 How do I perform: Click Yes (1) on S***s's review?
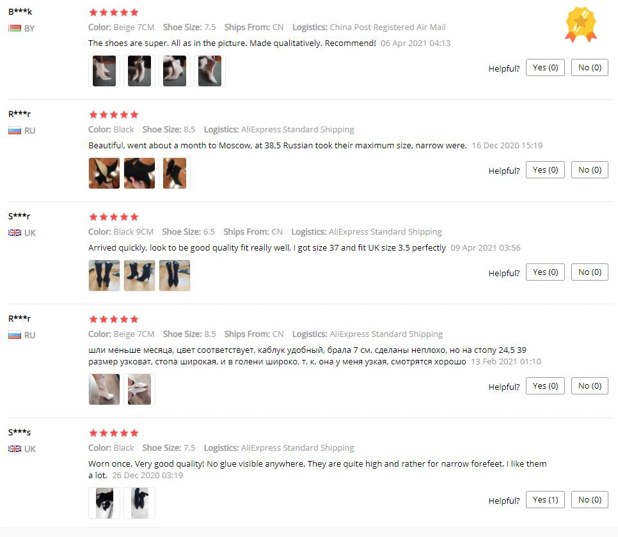[545, 500]
